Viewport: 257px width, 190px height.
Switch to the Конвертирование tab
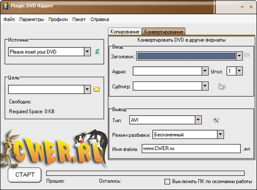tap(164, 31)
